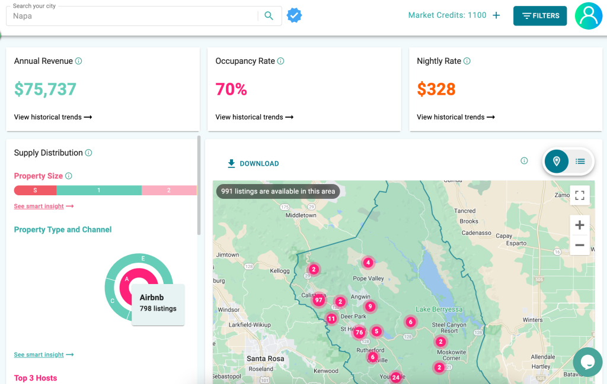Click the blue verified badge icon
The image size is (607, 384).
pyautogui.click(x=294, y=15)
